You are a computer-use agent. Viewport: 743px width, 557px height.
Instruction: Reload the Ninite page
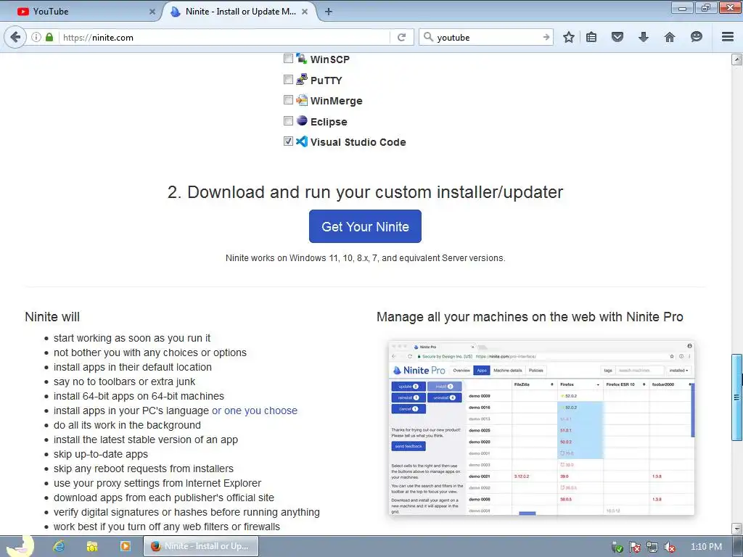401,37
